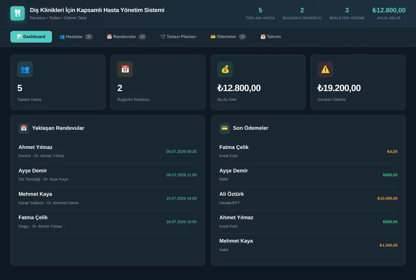Screen dimensions: 416x280
Task: Go to the Tedavi Planları tab
Action: click(178, 37)
